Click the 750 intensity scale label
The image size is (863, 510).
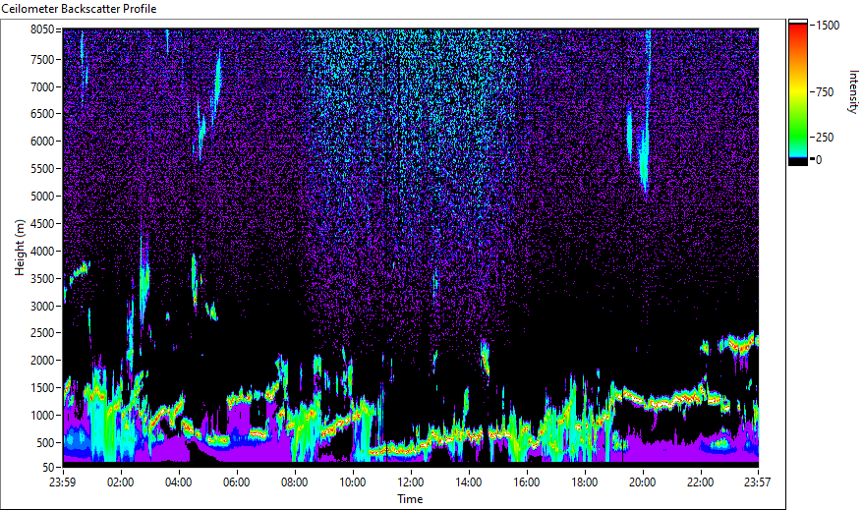pos(825,92)
